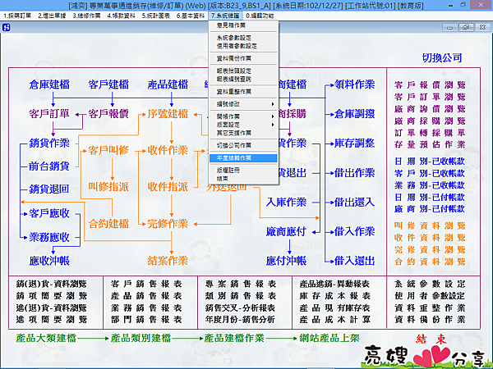Click the app icon in the child window title bar
Viewport: 493px width, 369px height.
point(7,28)
